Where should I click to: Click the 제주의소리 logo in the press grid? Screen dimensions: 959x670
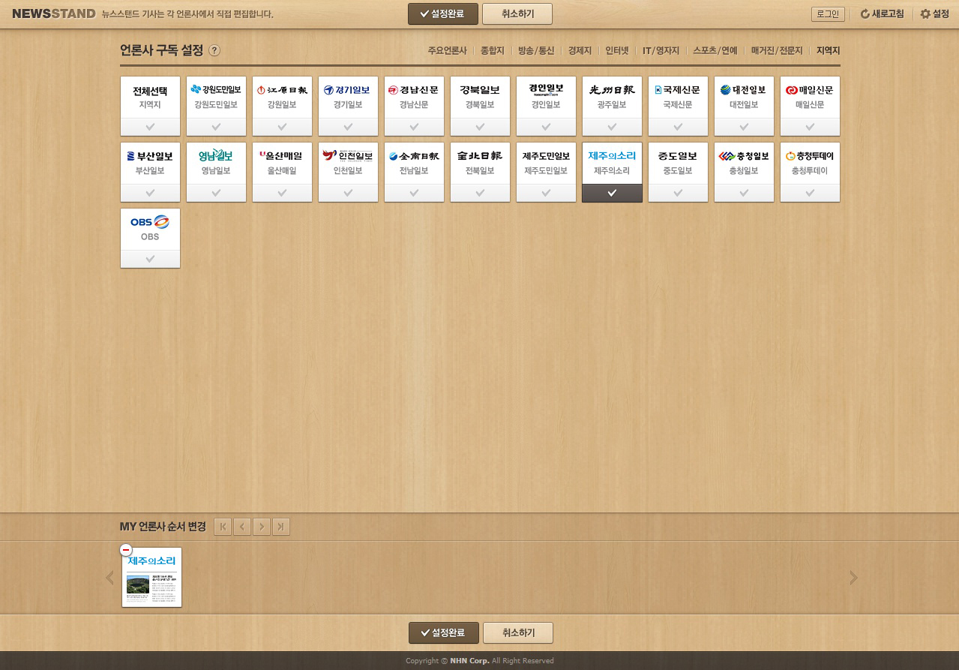tap(612, 156)
